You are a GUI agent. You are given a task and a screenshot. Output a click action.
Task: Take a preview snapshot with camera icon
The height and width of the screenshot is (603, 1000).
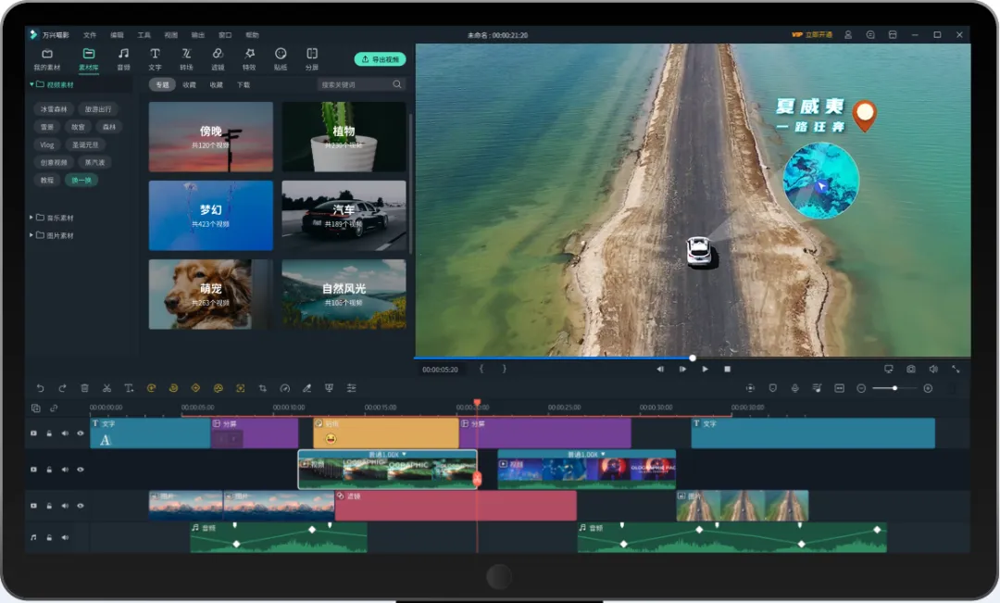click(911, 369)
